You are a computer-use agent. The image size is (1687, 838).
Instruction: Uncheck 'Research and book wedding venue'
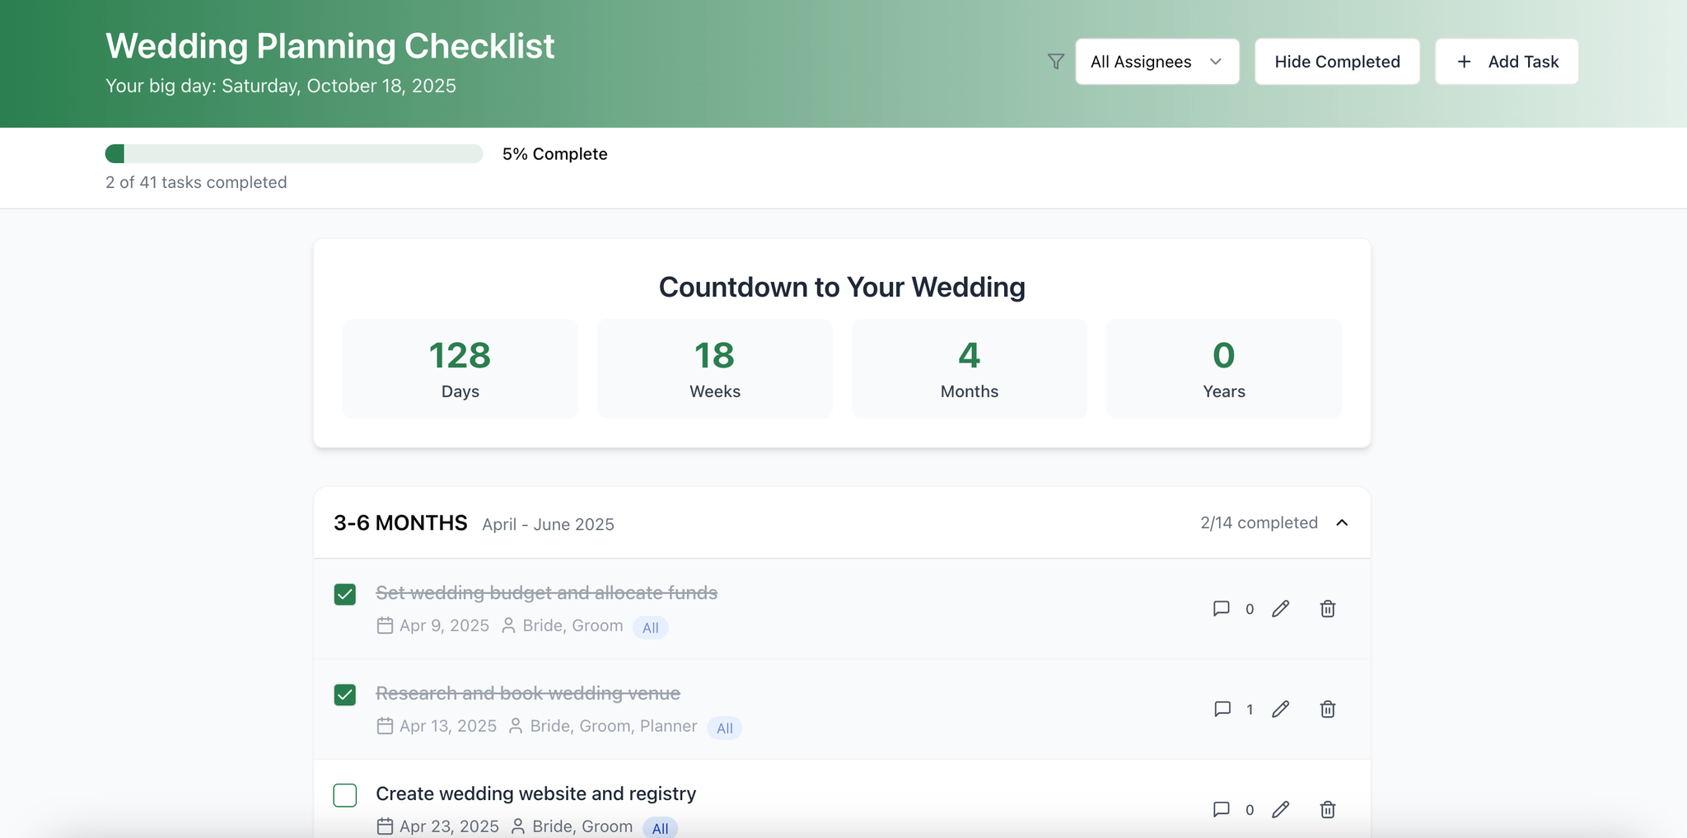(345, 695)
